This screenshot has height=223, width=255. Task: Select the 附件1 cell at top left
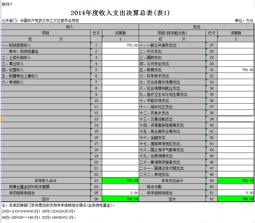click(7, 4)
